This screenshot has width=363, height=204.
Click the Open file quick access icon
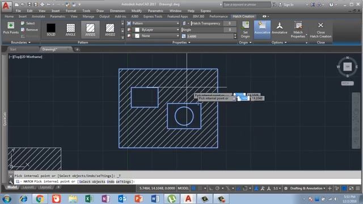click(x=23, y=5)
